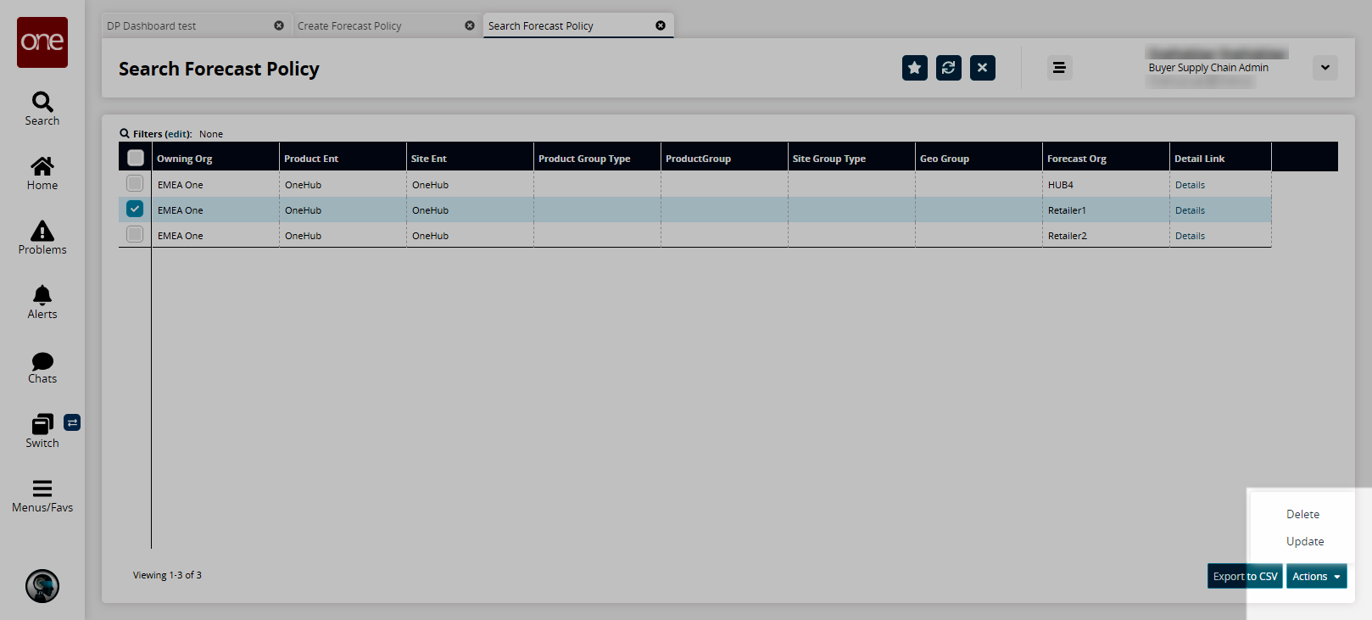Close the DP Dashboard test tab
This screenshot has height=620, width=1372.
(279, 25)
